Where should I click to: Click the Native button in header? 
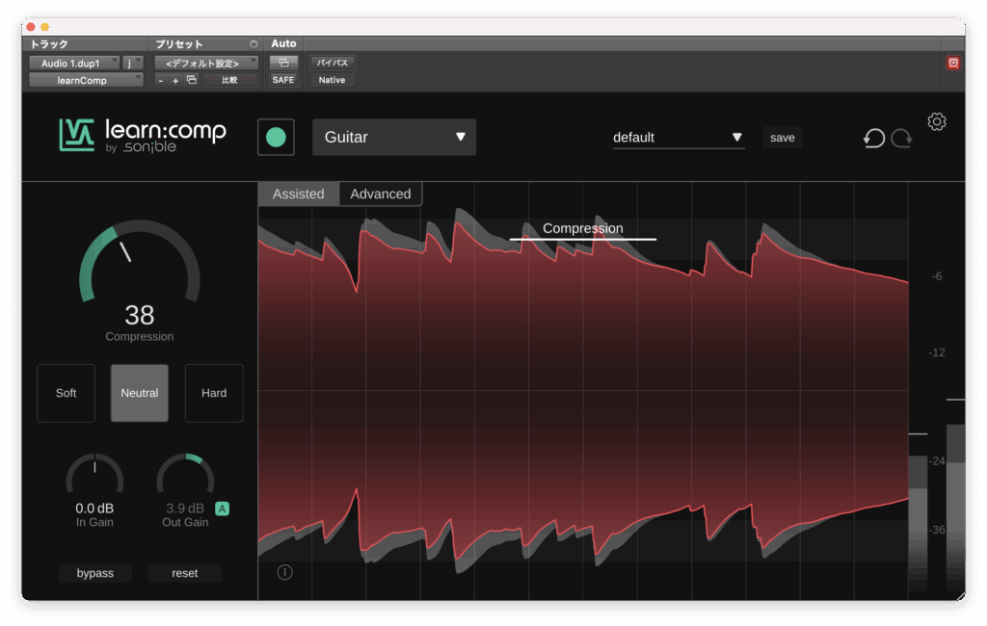pos(333,80)
